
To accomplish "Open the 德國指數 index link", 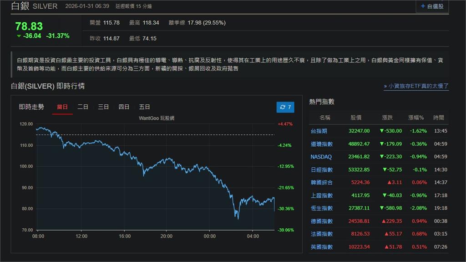I will [x=322, y=221].
